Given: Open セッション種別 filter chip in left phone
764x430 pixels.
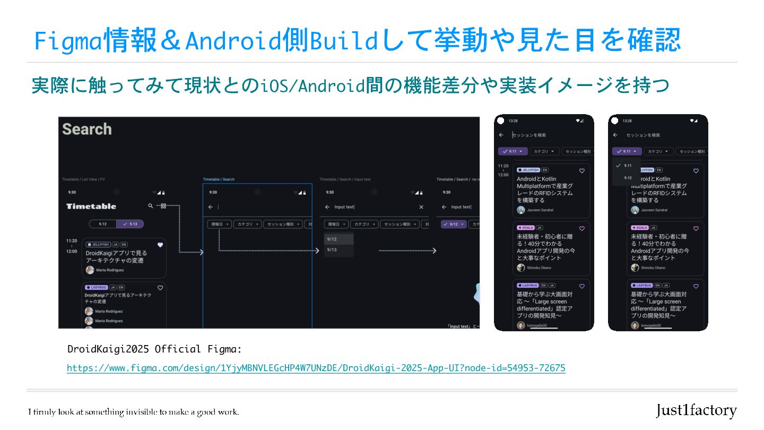Looking at the screenshot, I should (577, 151).
